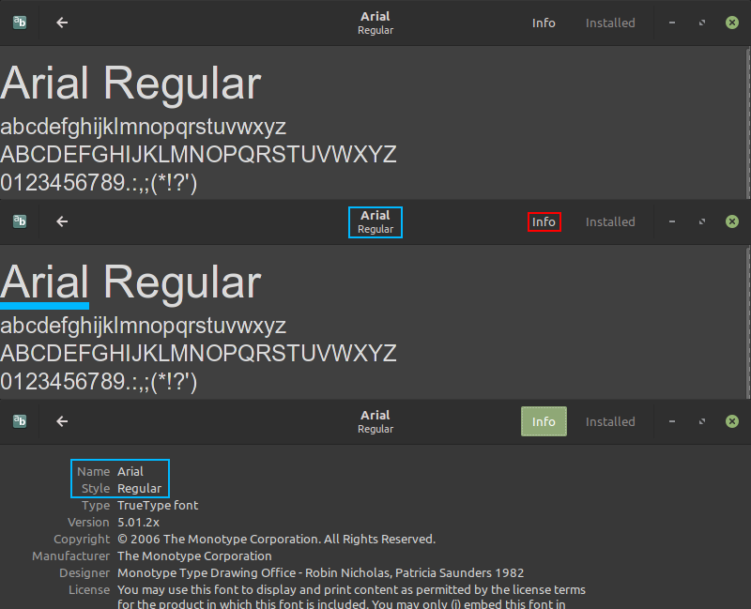Toggle the Info button in the middle window
The height and width of the screenshot is (609, 751).
pos(544,222)
